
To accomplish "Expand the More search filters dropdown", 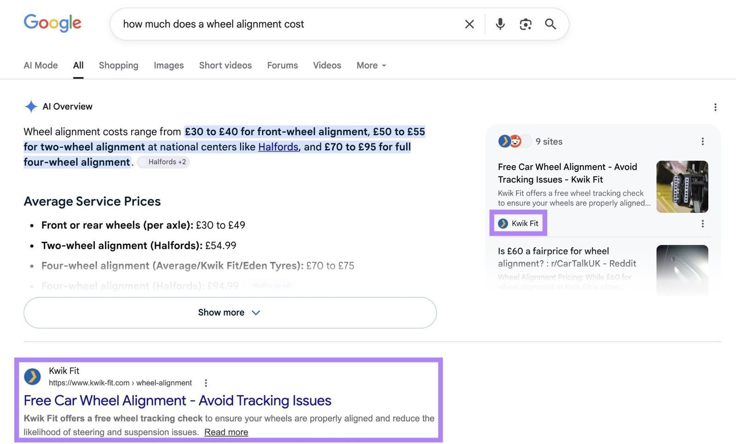I will (x=371, y=65).
